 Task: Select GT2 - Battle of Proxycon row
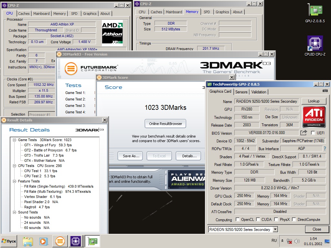[x=50, y=150]
